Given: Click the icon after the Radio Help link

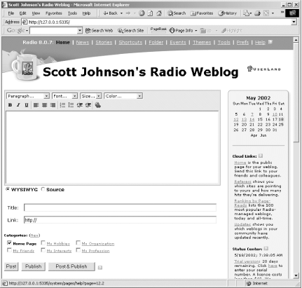Looking at the screenshot, I should 270,42.
